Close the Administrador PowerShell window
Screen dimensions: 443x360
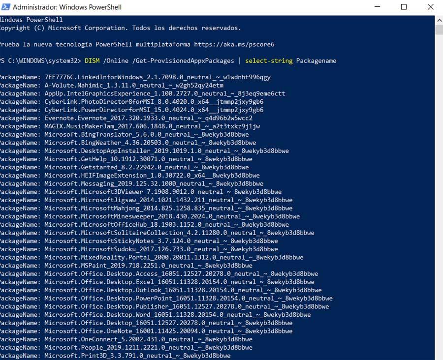pyautogui.click(x=430, y=7)
